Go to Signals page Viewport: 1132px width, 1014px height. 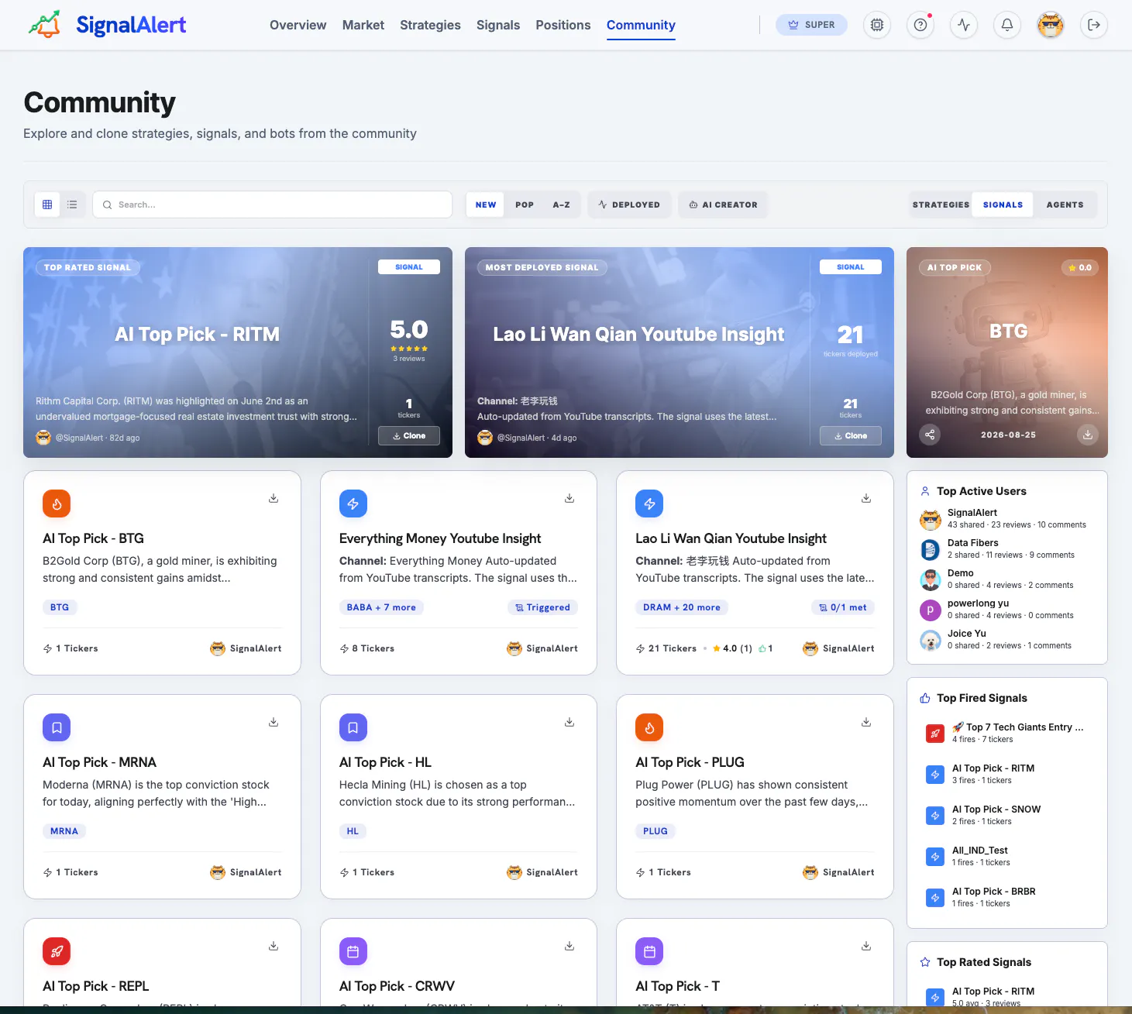tap(498, 25)
